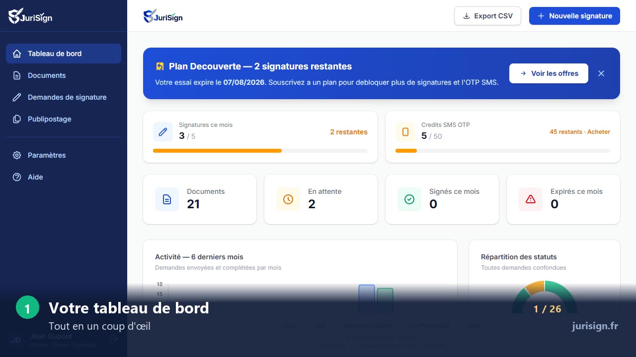The height and width of the screenshot is (357, 636).
Task: Dismiss the Plan Decouverte banner
Action: coord(601,73)
